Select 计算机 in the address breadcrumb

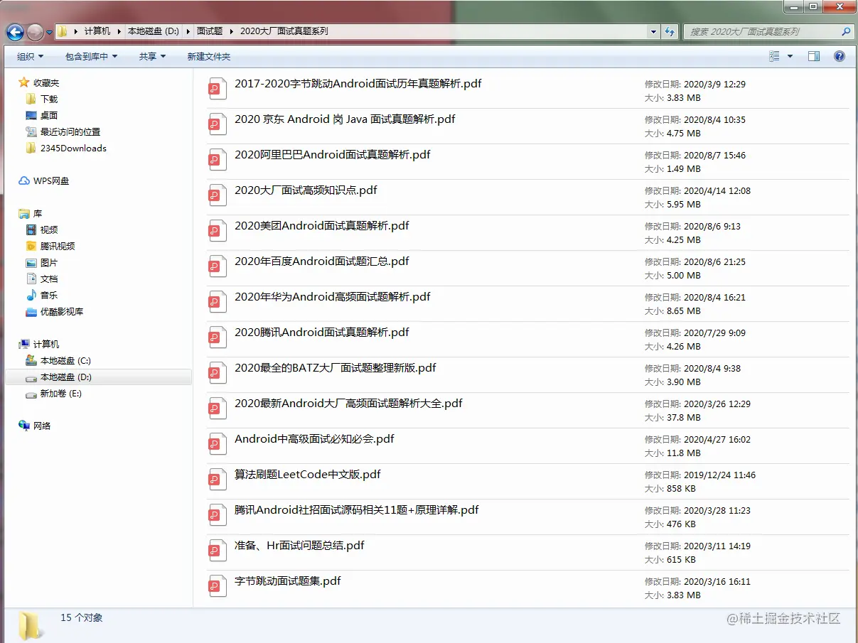pyautogui.click(x=97, y=31)
